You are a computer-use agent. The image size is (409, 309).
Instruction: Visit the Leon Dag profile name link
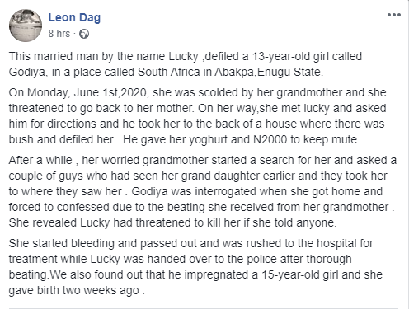click(74, 17)
